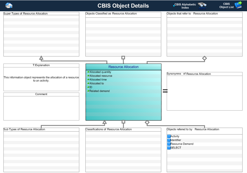Select the Allocated resource attribute
Image resolution: width=247 pixels, height=173 pixels.
101,76
